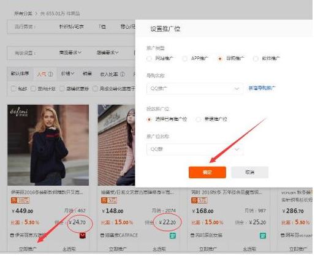
Task: Click 选取 under 148.00 product
Action: coord(159,249)
